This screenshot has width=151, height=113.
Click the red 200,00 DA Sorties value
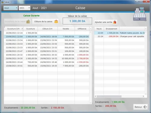coord(111,106)
